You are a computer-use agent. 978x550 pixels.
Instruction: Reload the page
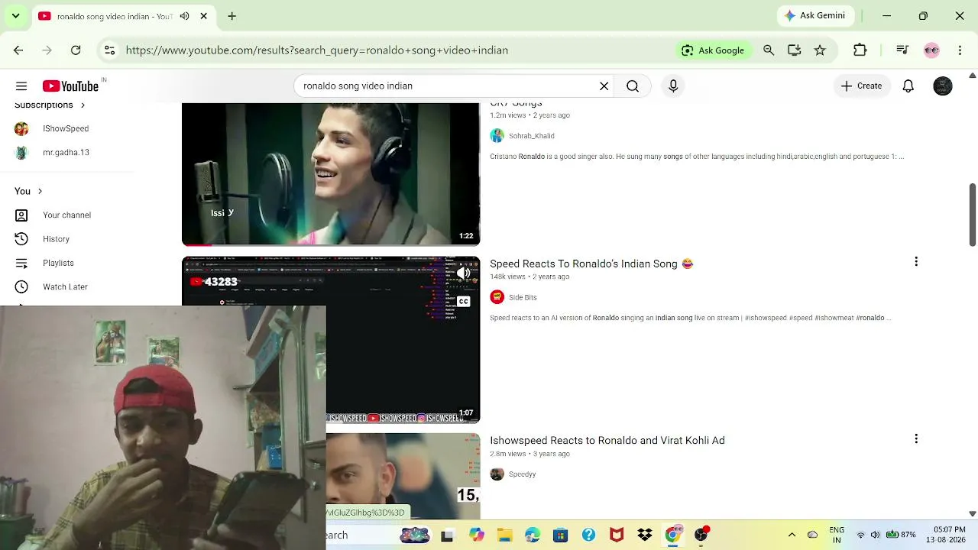point(76,50)
